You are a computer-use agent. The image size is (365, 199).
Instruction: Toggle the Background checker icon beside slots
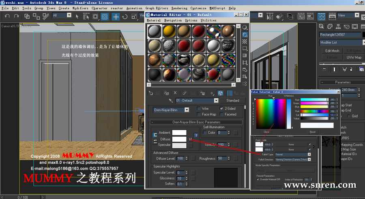click(245, 42)
